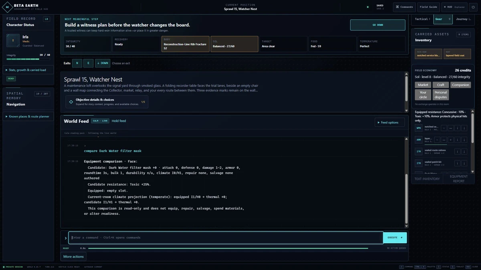
Task: Click the EXECUTE button
Action: point(395,238)
